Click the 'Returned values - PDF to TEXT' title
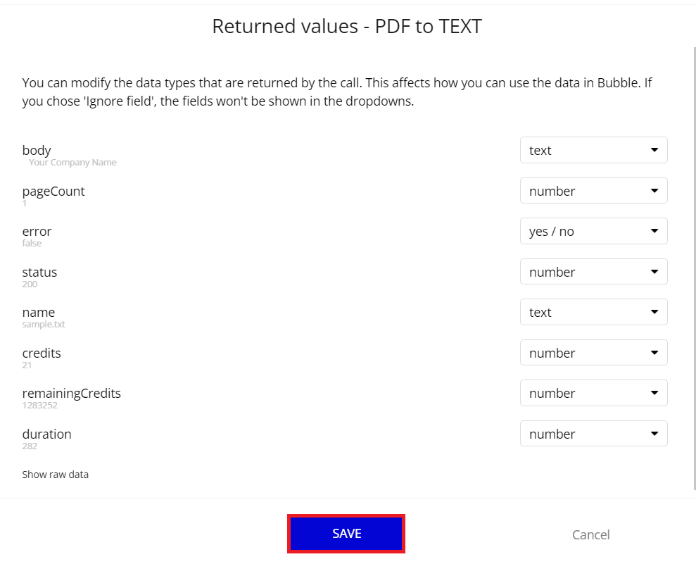The width and height of the screenshot is (696, 564). 347,27
